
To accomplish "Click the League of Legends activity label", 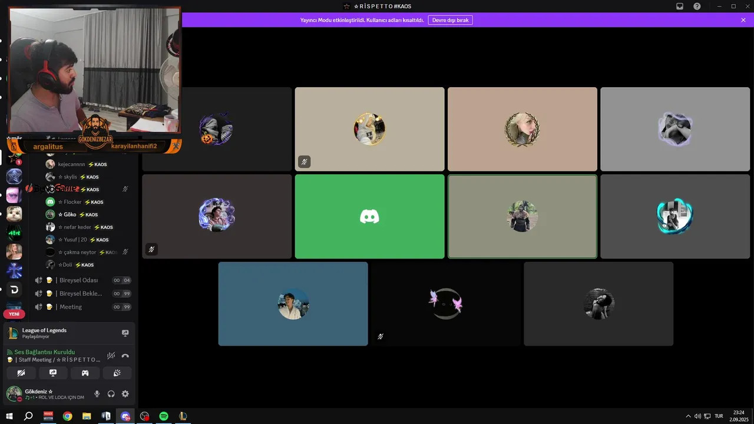I will pyautogui.click(x=44, y=330).
